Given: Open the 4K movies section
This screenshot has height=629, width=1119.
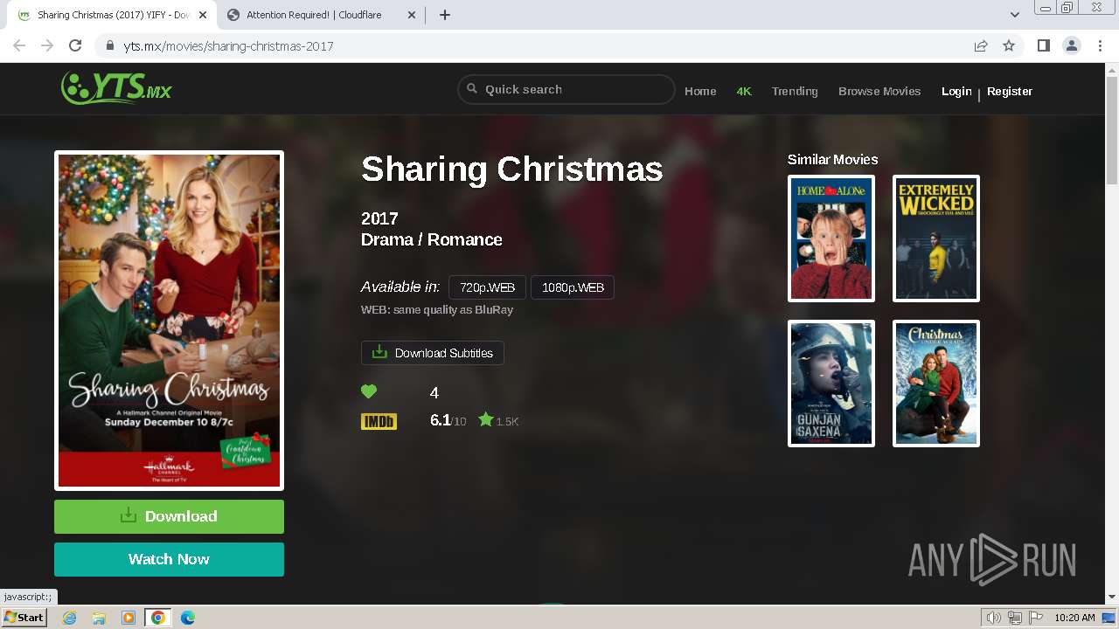Looking at the screenshot, I should tap(744, 91).
